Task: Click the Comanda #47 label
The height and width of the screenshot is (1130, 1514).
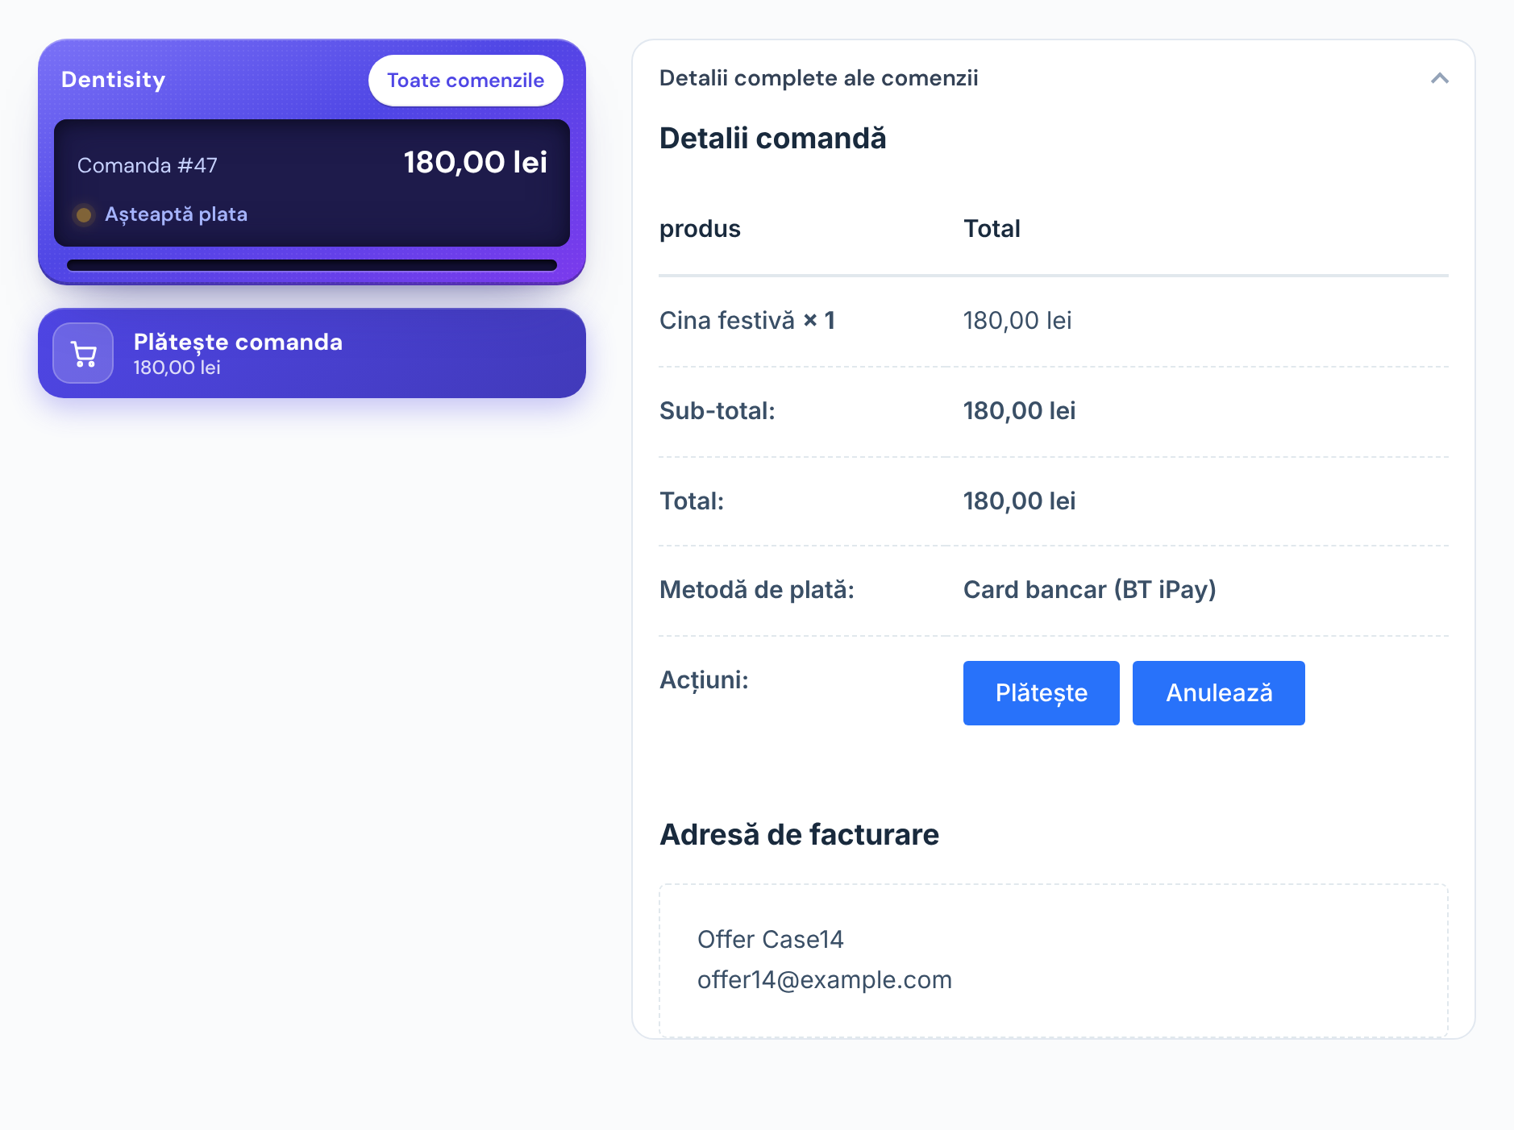Action: [148, 165]
